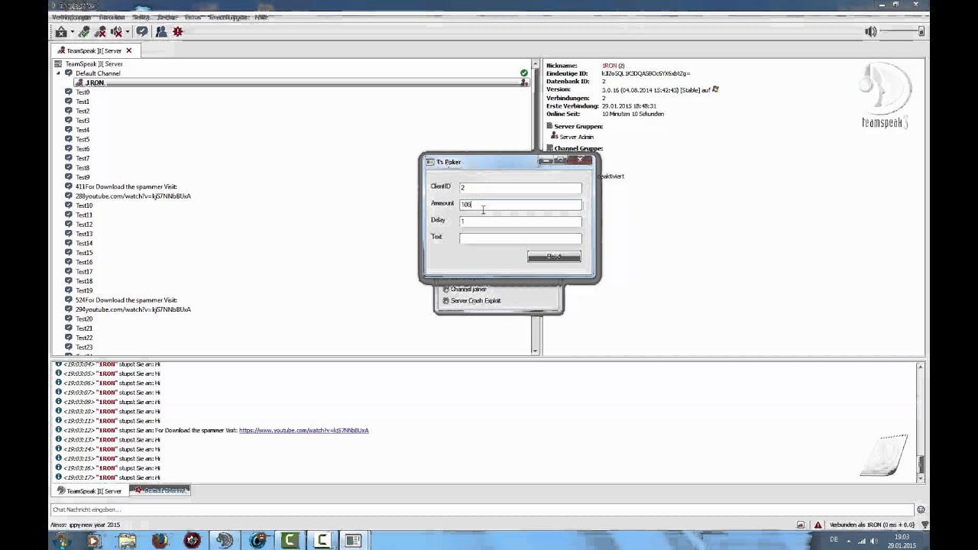
Task: Open the Windows Start button
Action: 62,540
